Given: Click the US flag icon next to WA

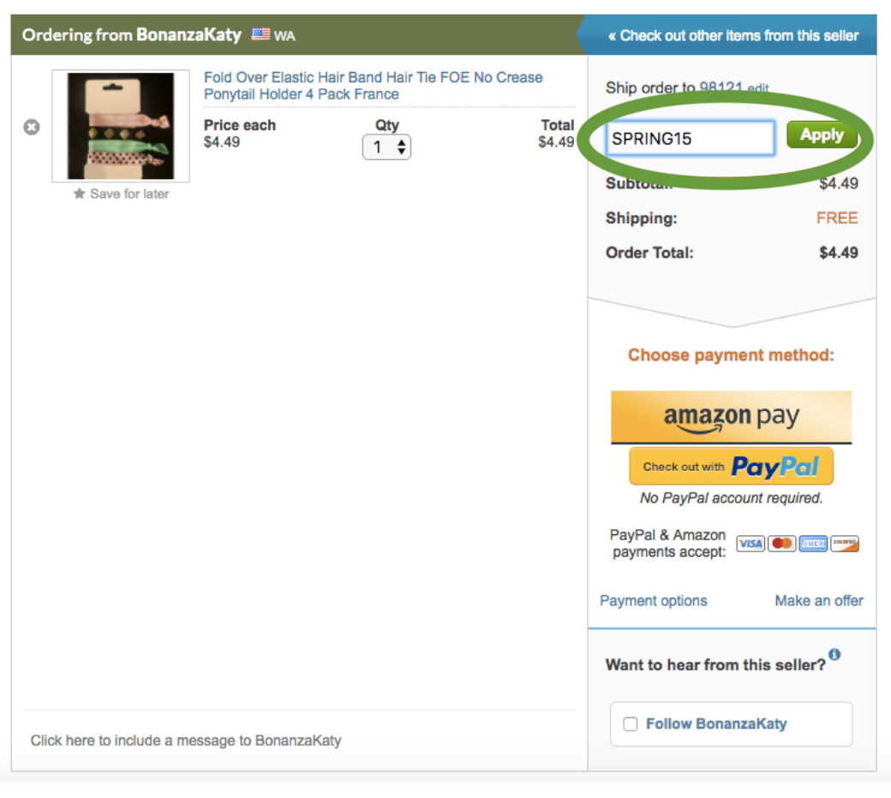Looking at the screenshot, I should point(260,34).
